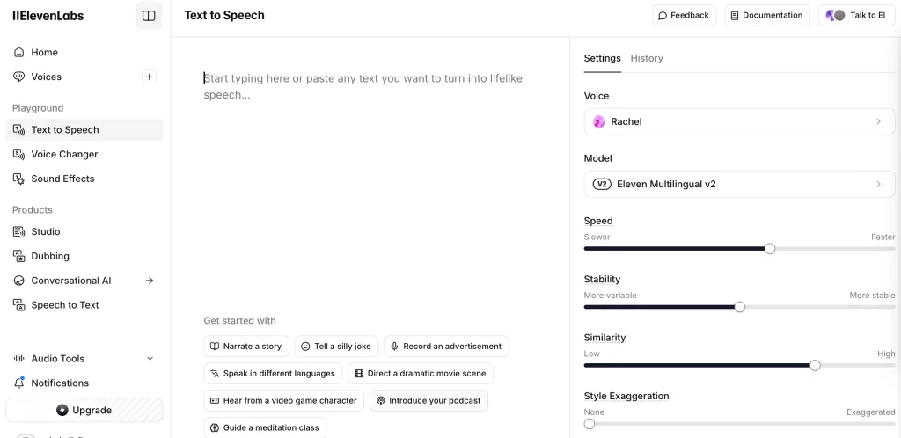Select the Settings tab
901x438 pixels.
(602, 58)
